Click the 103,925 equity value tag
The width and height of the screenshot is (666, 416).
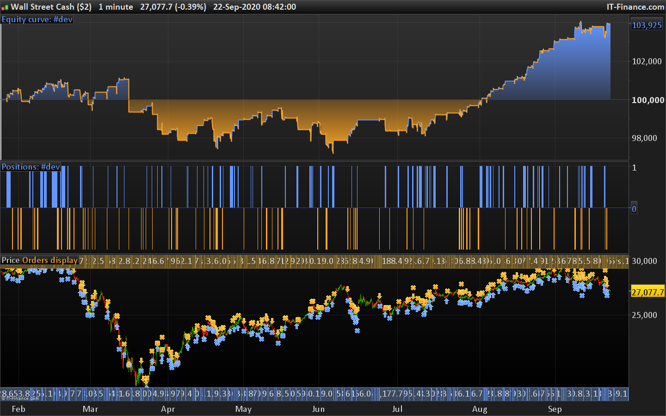[x=647, y=25]
